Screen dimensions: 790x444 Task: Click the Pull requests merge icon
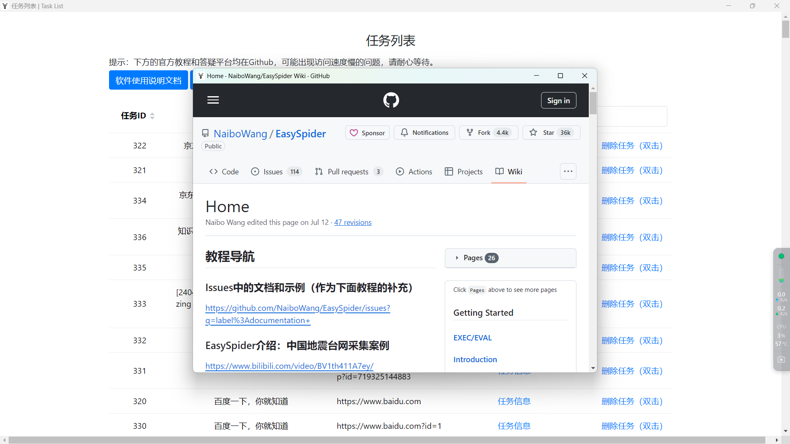(319, 171)
